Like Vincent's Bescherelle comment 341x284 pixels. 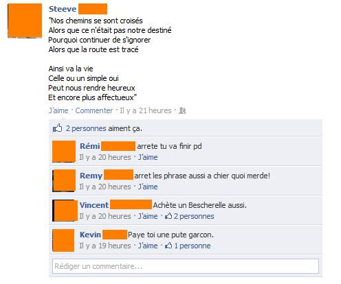[148, 216]
